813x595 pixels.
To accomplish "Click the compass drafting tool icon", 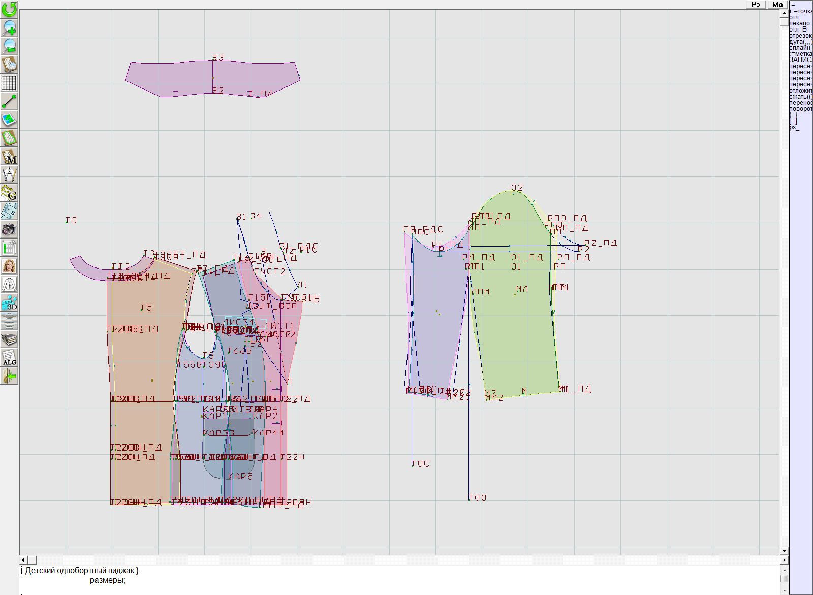I will [x=9, y=174].
